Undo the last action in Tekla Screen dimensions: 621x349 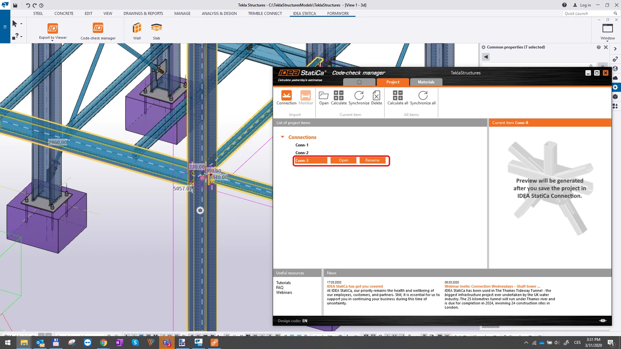[28, 5]
